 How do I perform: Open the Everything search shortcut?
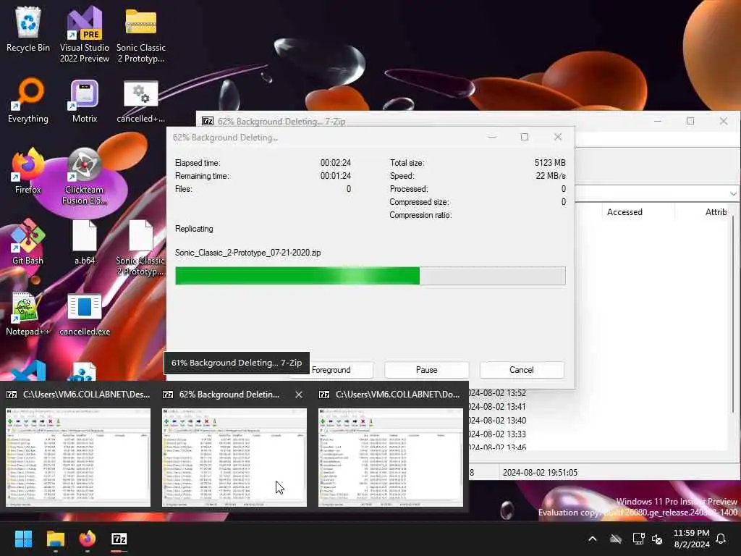click(28, 100)
